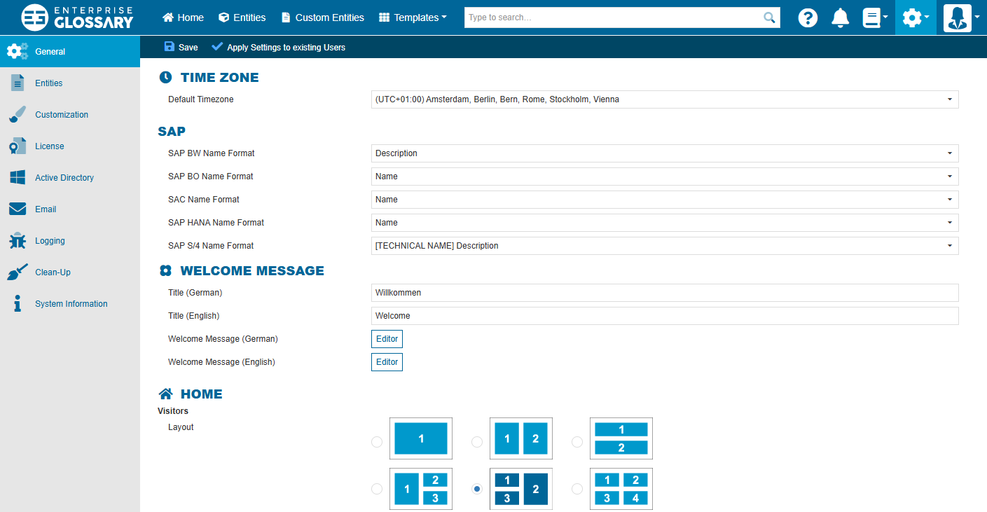Select the four-panel grid layout radio
Image resolution: width=987 pixels, height=512 pixels.
tap(577, 489)
